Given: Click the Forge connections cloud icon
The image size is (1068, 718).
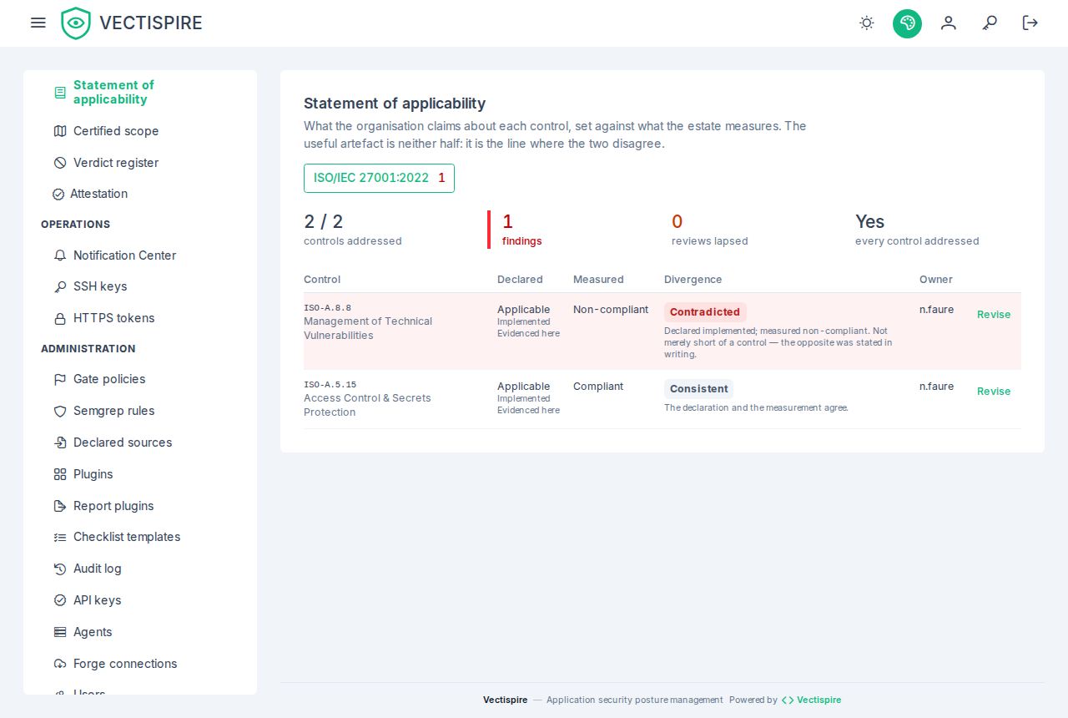Looking at the screenshot, I should tap(60, 664).
